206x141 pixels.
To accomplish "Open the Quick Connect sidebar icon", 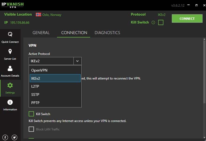I will (10, 34).
